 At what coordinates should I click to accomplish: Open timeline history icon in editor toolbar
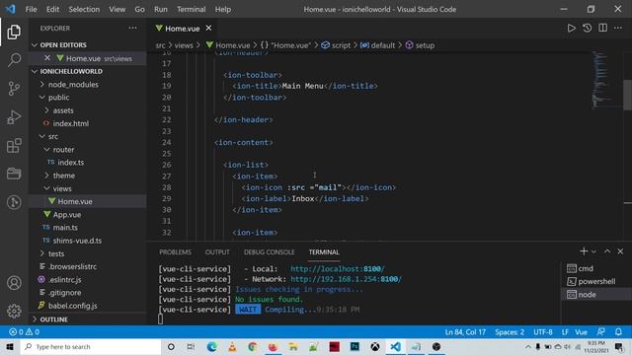(588, 29)
